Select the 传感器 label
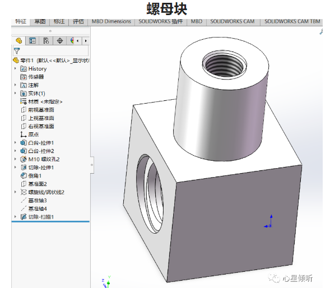330x288 pixels. [x=36, y=77]
